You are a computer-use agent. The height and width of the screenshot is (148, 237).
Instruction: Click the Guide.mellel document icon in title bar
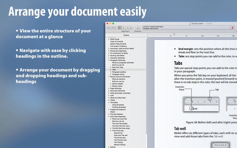(190, 23)
